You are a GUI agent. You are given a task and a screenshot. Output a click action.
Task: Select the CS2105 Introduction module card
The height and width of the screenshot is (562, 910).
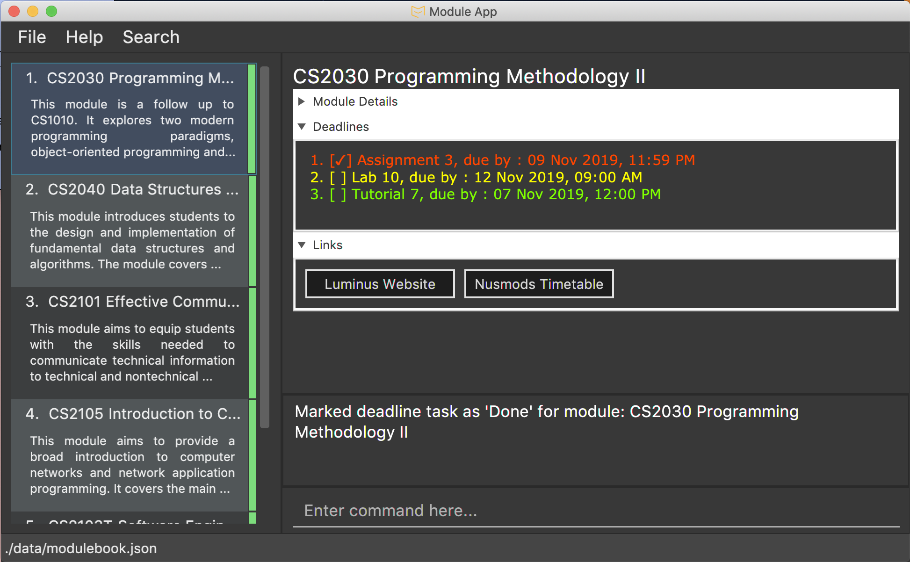click(131, 455)
